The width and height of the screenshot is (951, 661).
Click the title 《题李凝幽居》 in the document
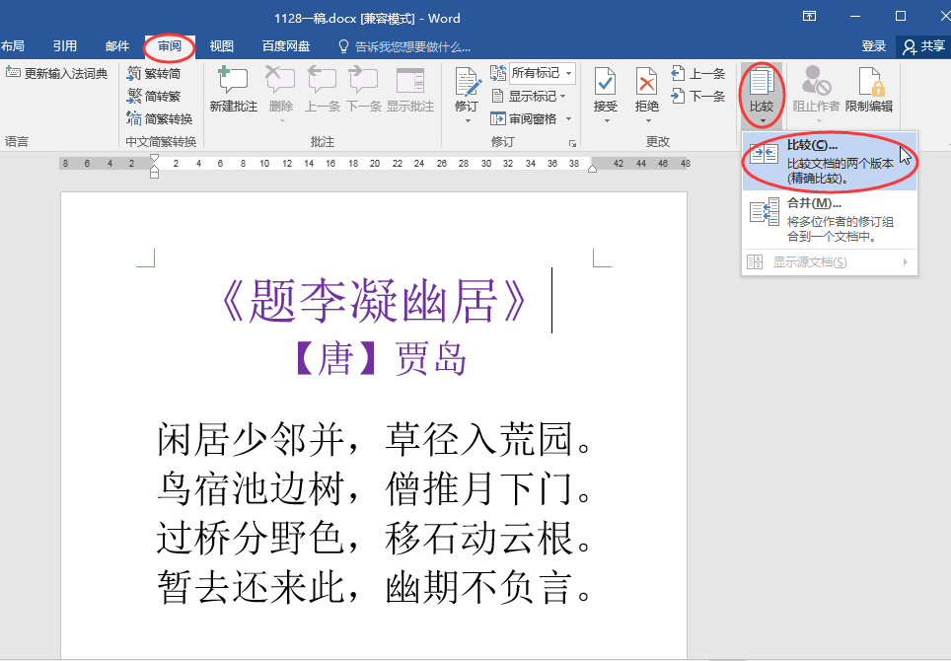[374, 301]
